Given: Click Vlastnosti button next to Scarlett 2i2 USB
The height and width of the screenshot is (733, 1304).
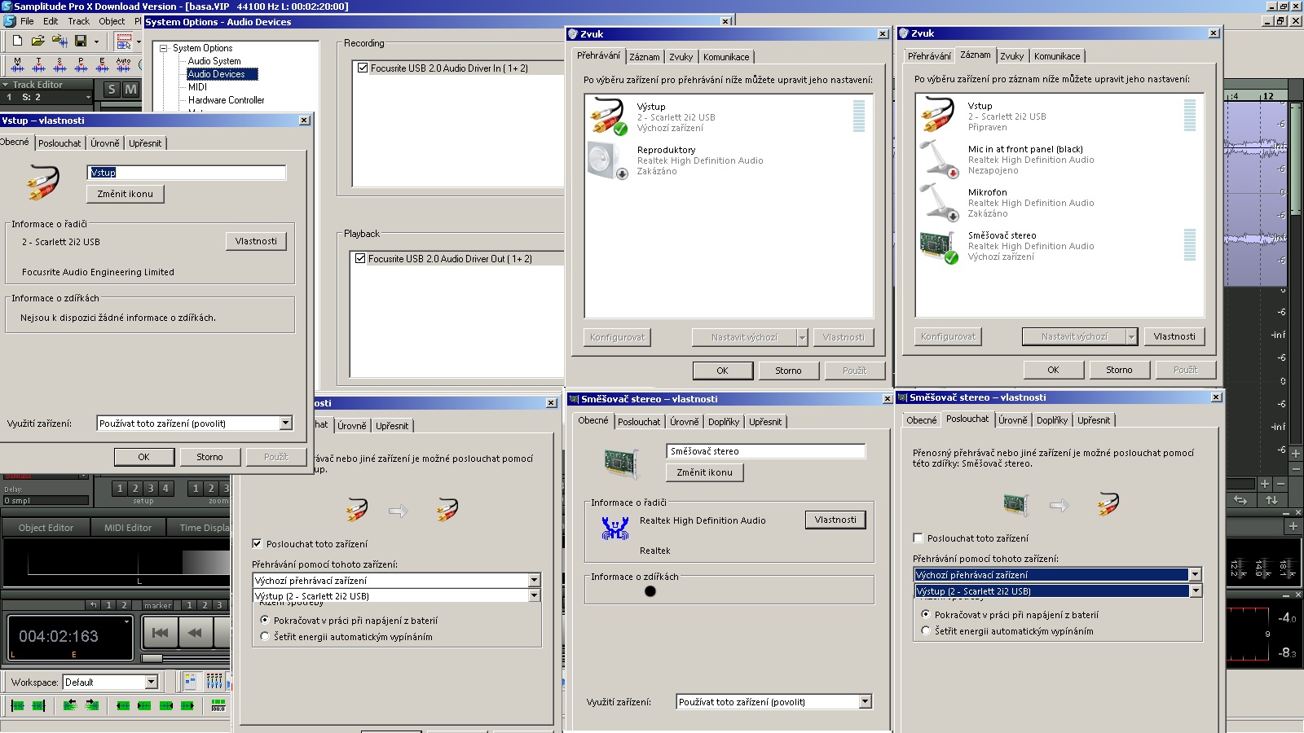Looking at the screenshot, I should [256, 241].
